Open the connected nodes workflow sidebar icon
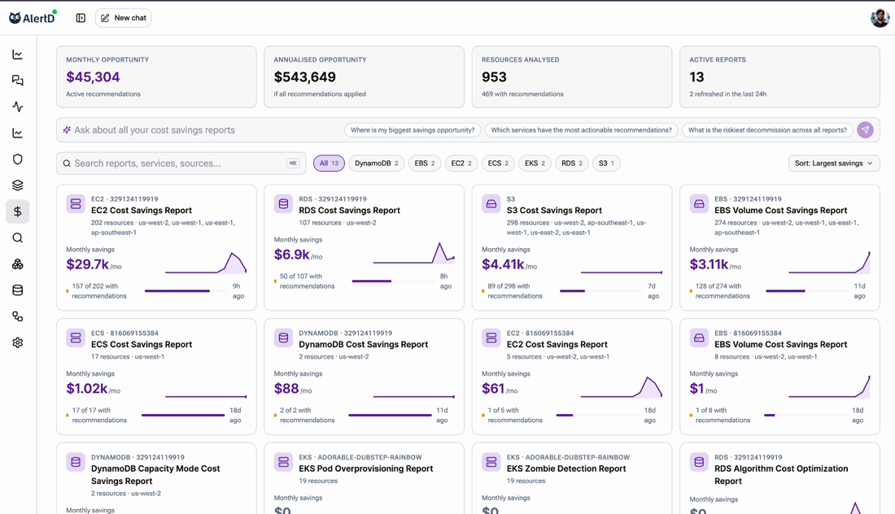Image resolution: width=895 pixels, height=514 pixels. click(x=18, y=316)
